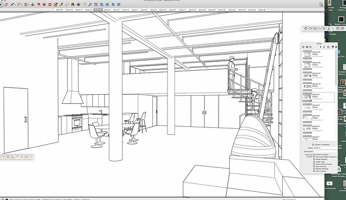The height and width of the screenshot is (200, 346).
Task: Select the Move tool
Action: point(44,5)
